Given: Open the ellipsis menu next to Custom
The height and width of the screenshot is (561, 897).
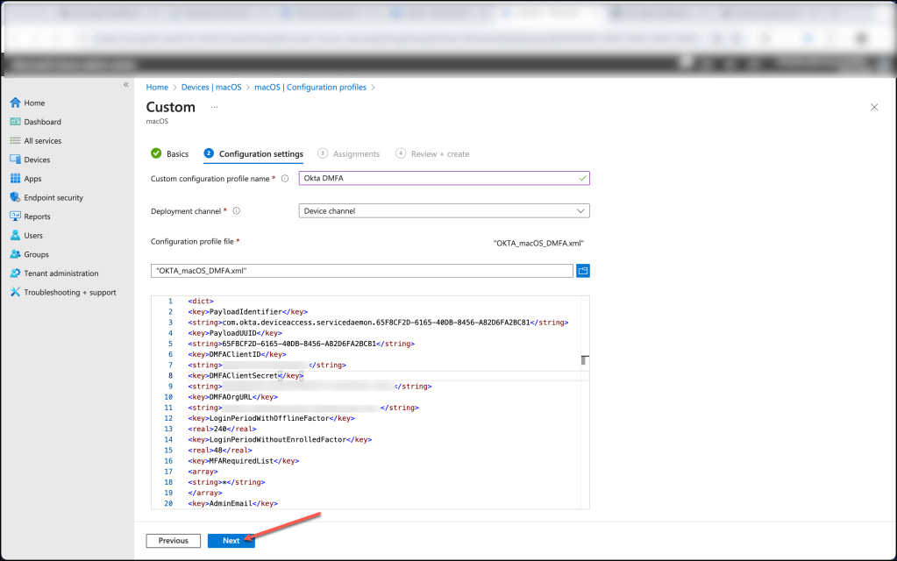Looking at the screenshot, I should point(214,107).
